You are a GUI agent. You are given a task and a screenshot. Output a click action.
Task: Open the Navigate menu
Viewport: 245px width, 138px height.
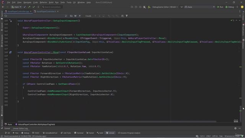click(x=27, y=3)
